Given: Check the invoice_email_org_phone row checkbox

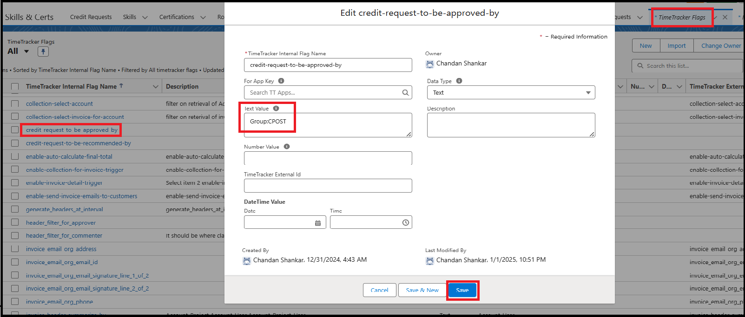Looking at the screenshot, I should [15, 301].
